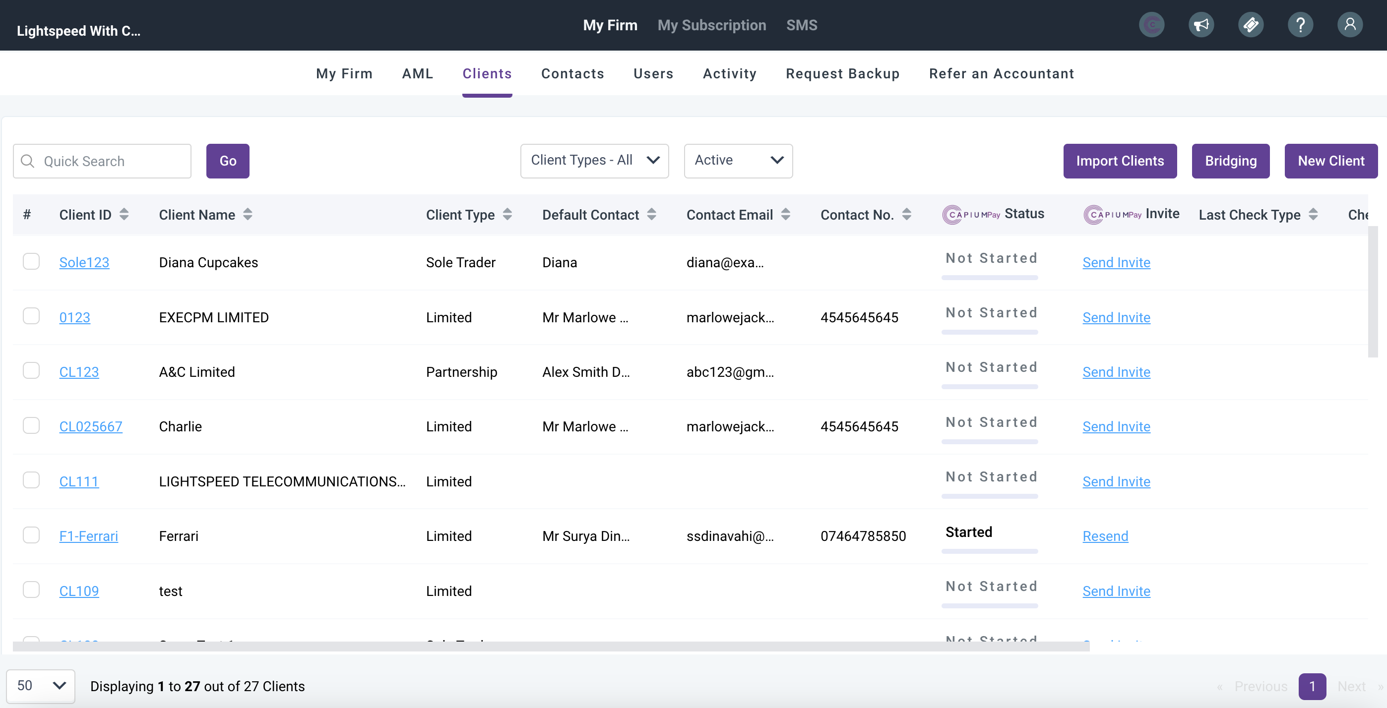
Task: Switch to the Contacts tab
Action: point(572,74)
